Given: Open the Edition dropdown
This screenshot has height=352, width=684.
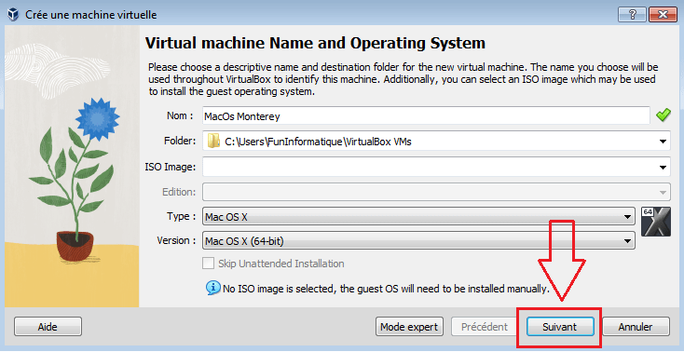Looking at the screenshot, I should (436, 192).
